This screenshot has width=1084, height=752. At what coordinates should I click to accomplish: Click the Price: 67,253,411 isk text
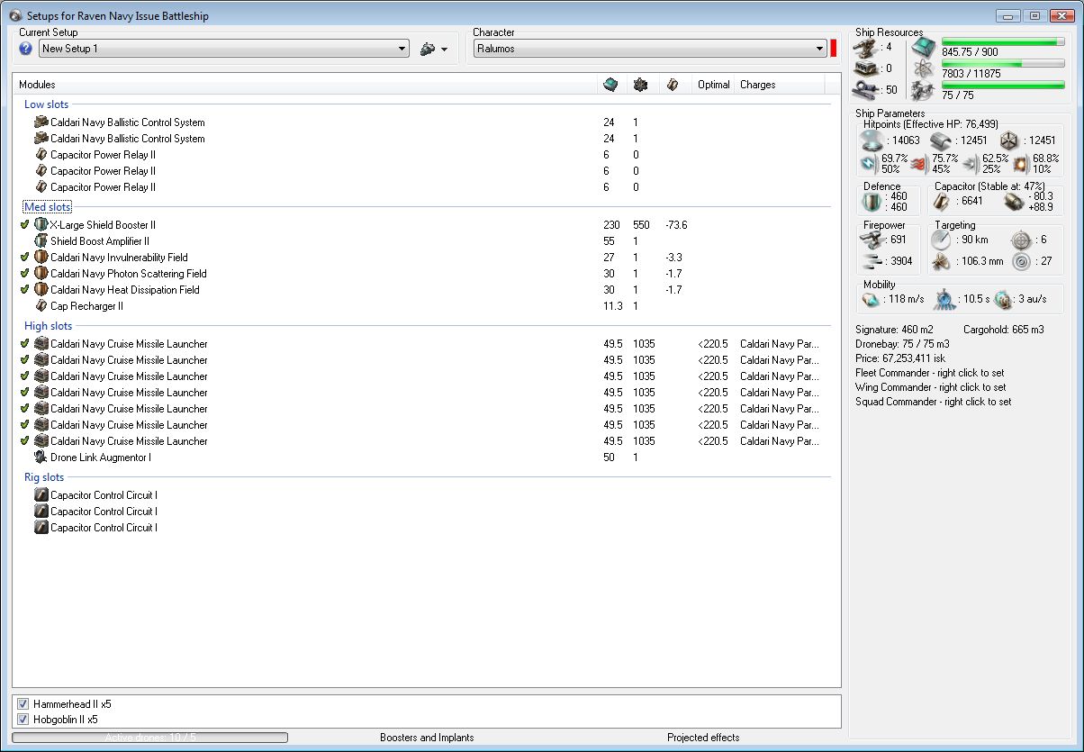pos(900,358)
